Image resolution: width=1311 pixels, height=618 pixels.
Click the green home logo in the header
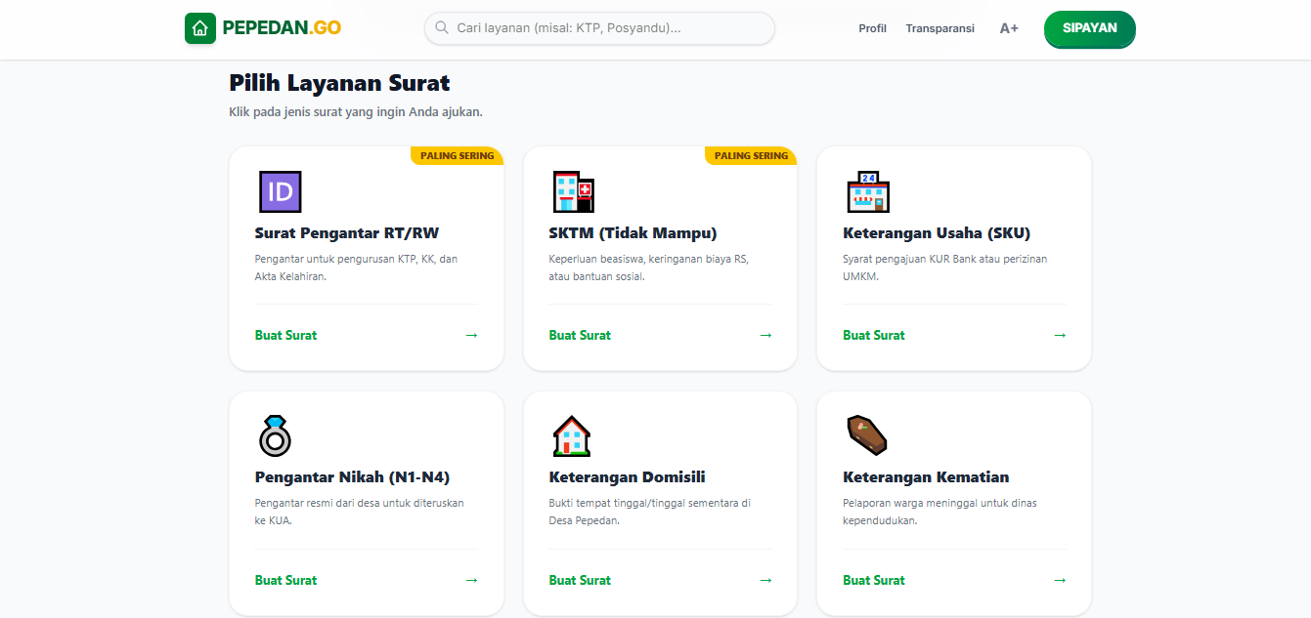199,28
